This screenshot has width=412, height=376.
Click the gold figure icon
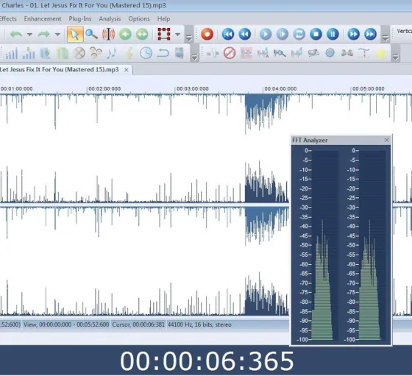tap(129, 53)
